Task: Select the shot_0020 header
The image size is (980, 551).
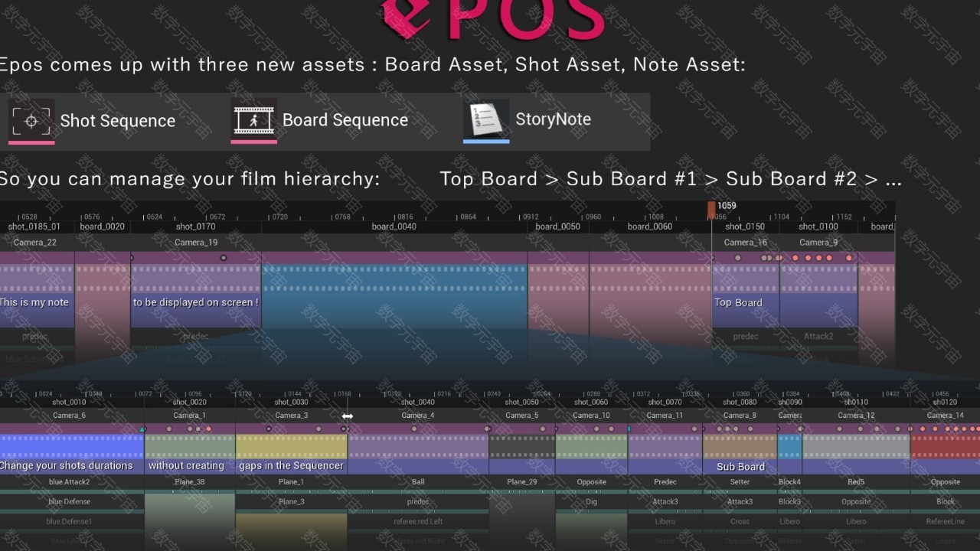Action: (189, 402)
